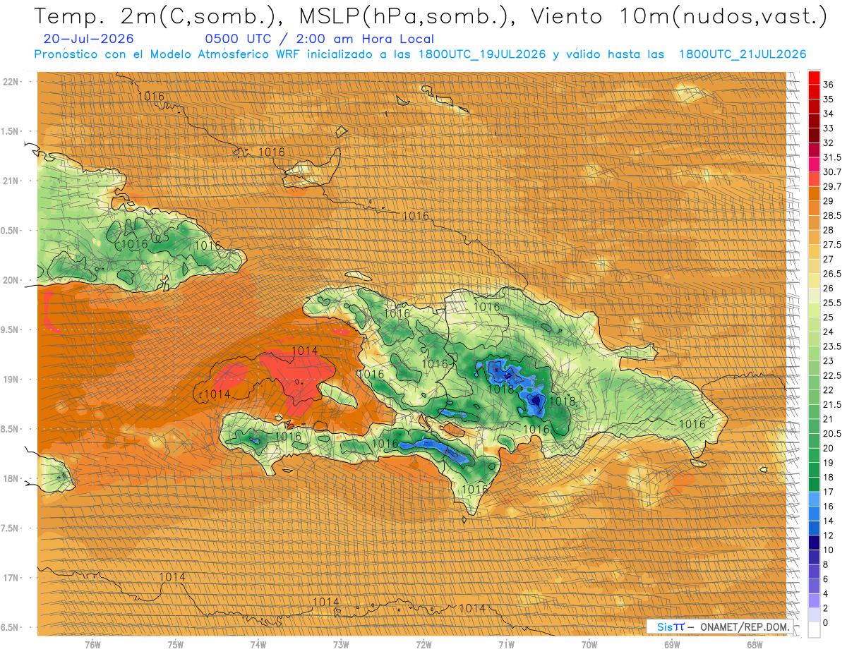Click legend value '34'
Viewport: 847px width, 654px height.
pos(829,114)
